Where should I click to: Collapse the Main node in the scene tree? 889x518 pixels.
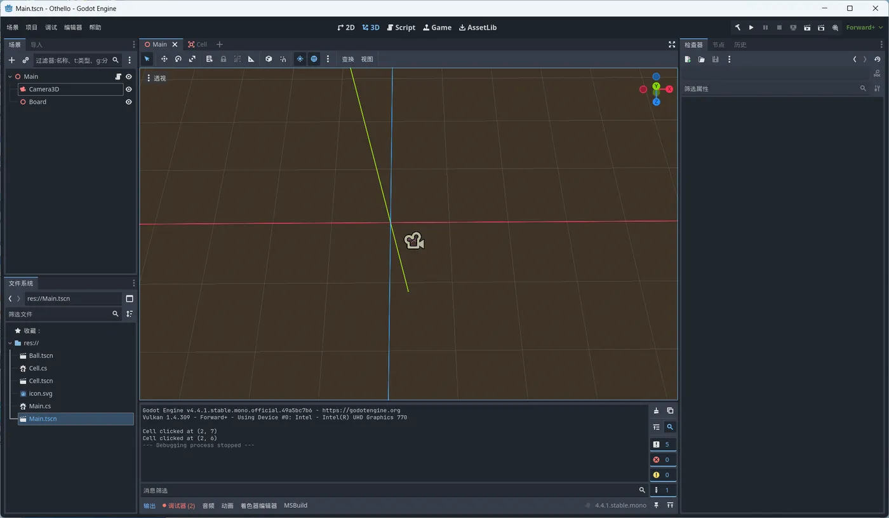tap(10, 76)
